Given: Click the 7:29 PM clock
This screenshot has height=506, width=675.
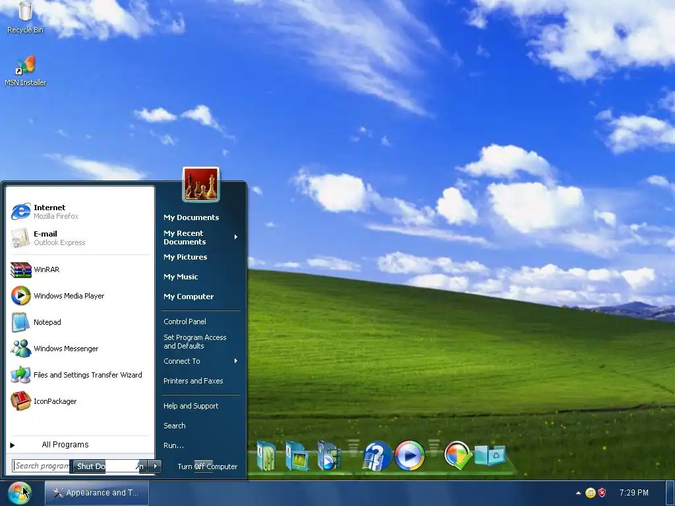Looking at the screenshot, I should tap(633, 493).
